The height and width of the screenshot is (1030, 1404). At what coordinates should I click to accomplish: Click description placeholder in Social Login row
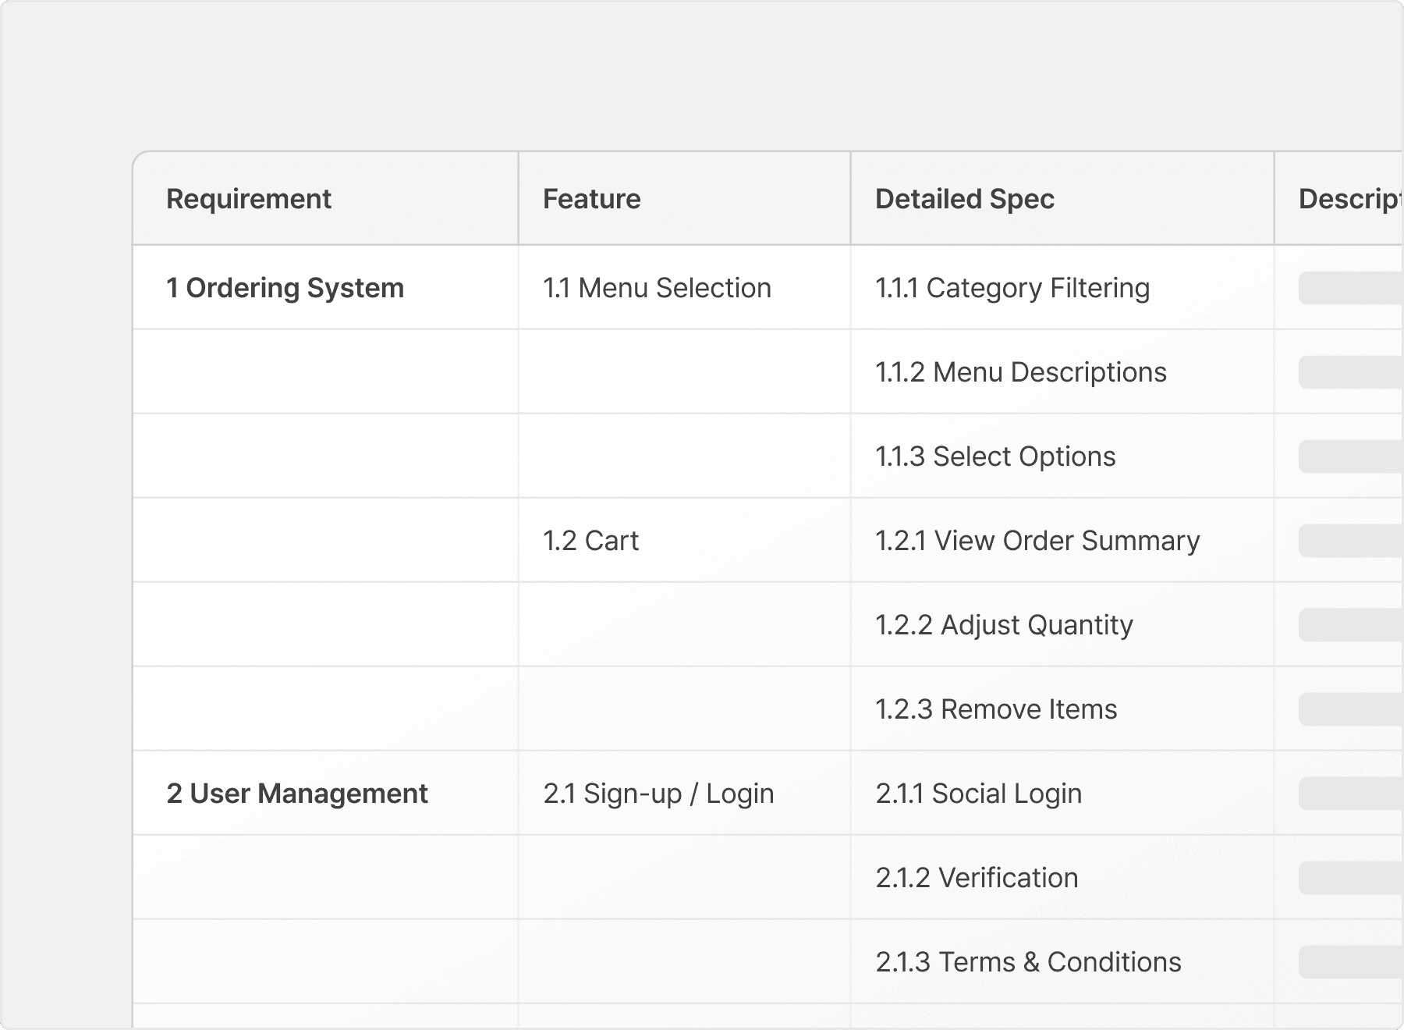(1351, 794)
